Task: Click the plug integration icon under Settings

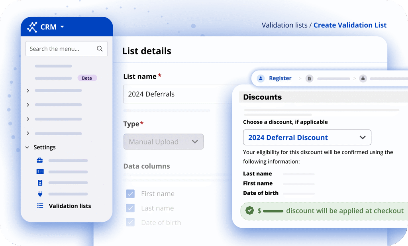Action: coord(40,194)
